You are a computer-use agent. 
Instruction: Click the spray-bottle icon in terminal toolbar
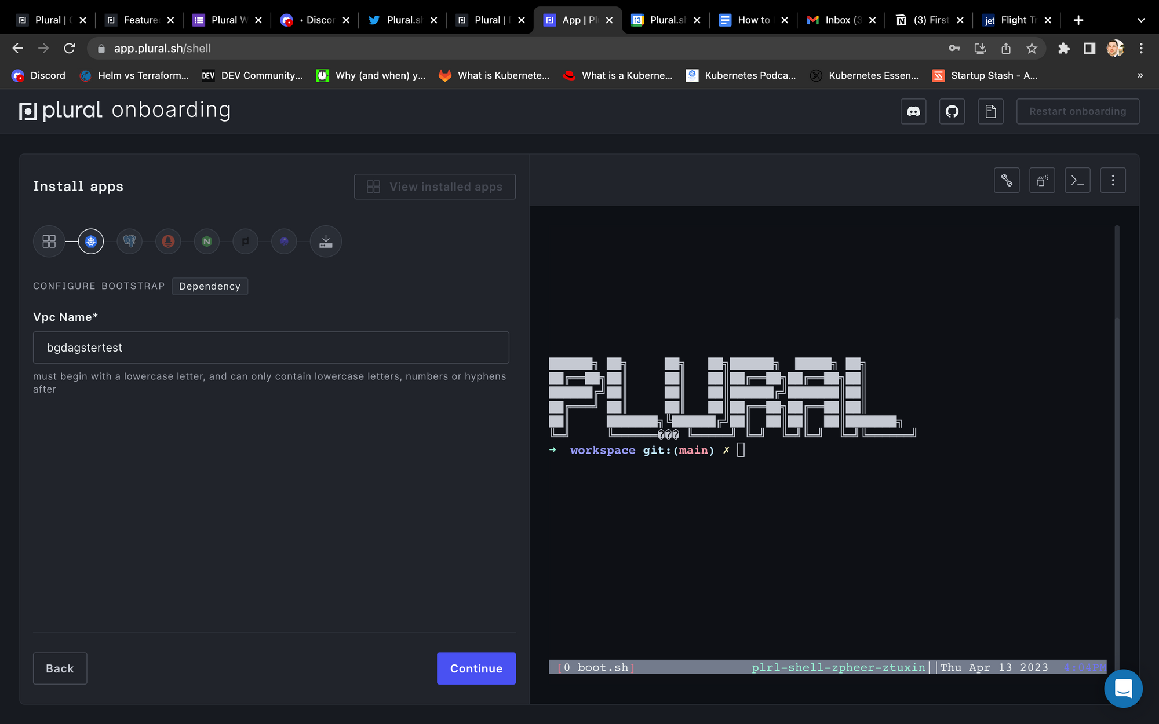(1042, 180)
